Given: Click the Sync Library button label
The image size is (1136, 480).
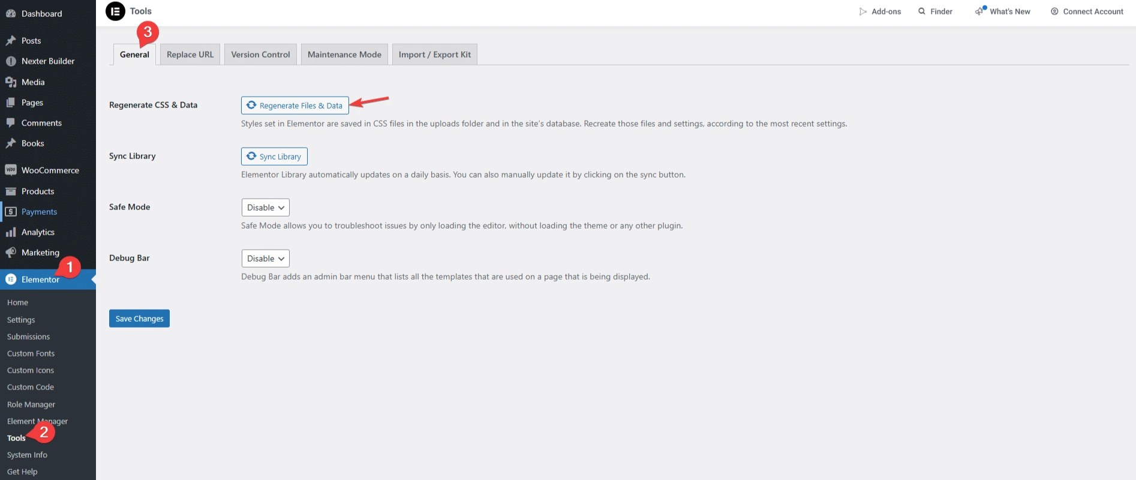Looking at the screenshot, I should [x=280, y=157].
